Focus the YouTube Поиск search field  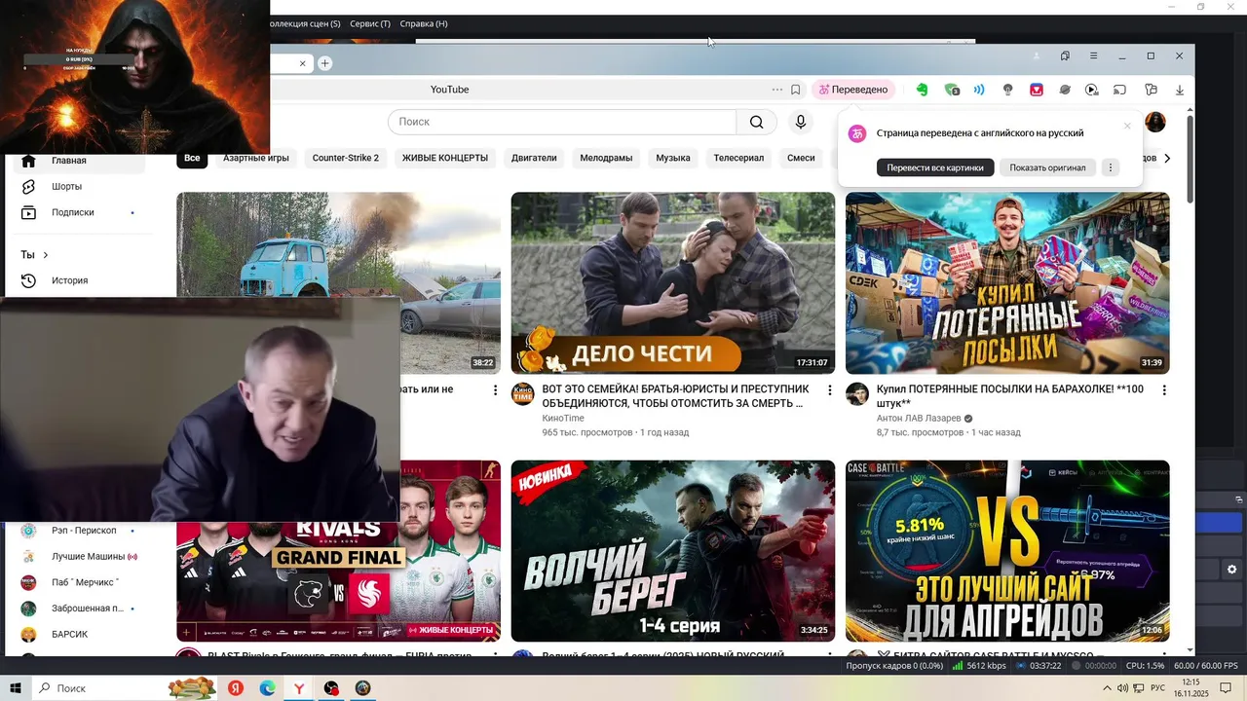pos(562,122)
